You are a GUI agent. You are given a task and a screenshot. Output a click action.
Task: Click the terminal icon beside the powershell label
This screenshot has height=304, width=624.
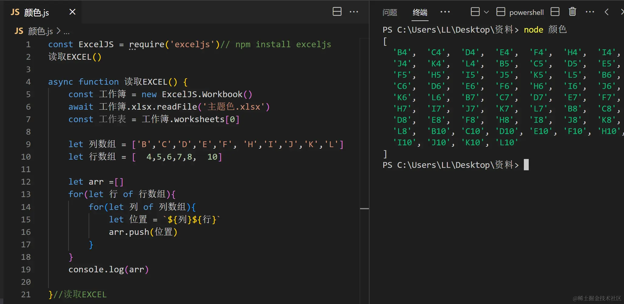click(501, 12)
